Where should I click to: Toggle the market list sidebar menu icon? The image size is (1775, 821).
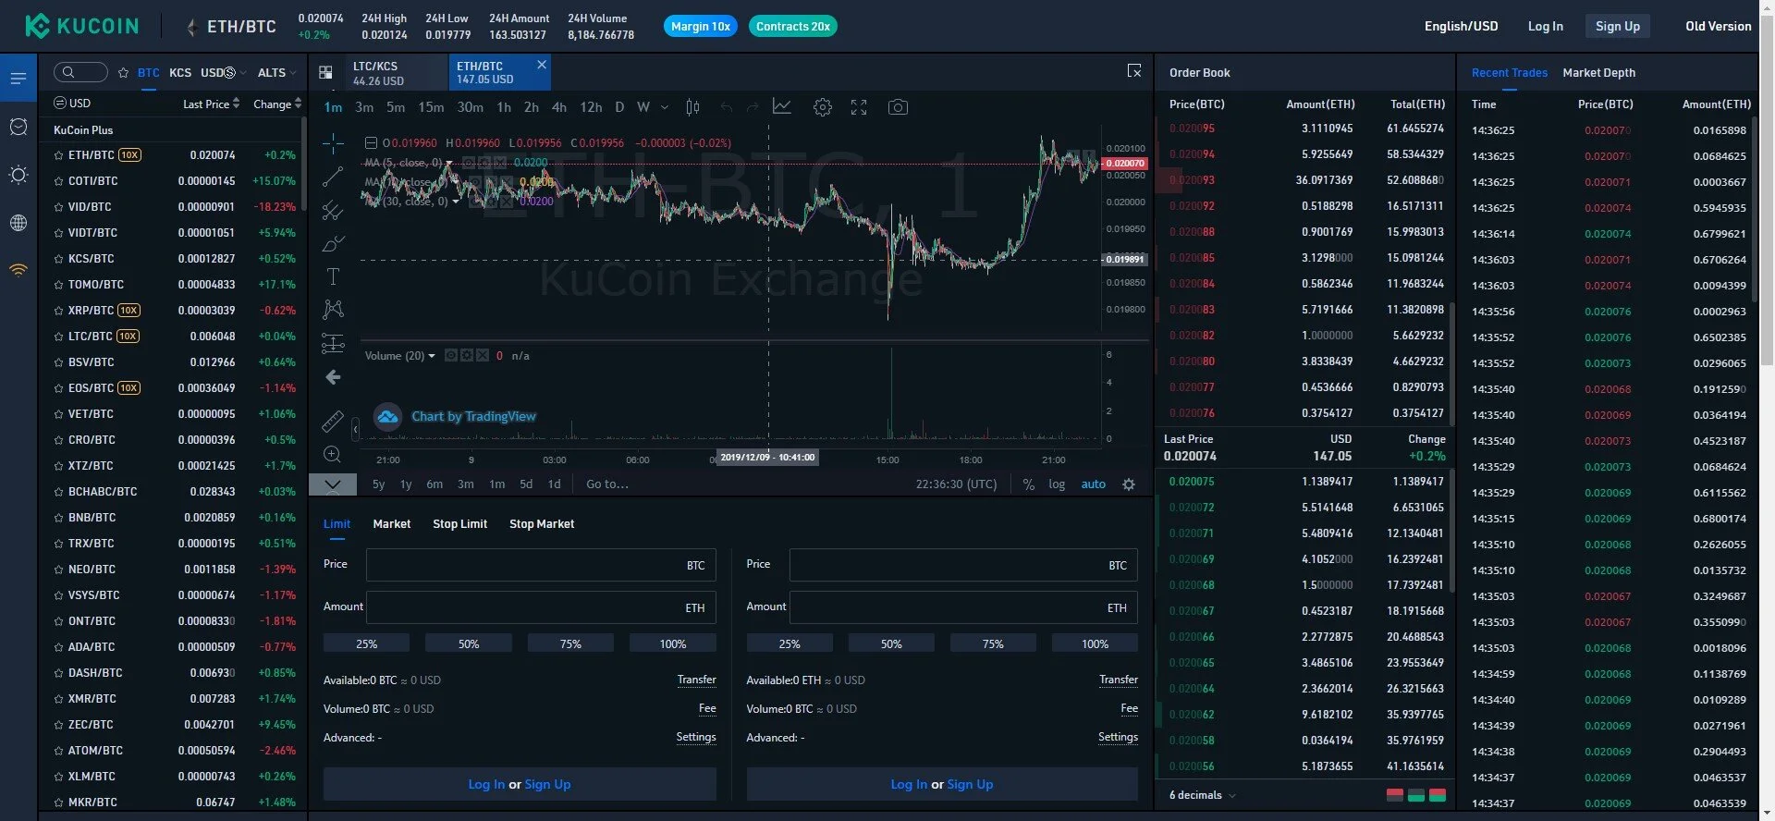18,79
